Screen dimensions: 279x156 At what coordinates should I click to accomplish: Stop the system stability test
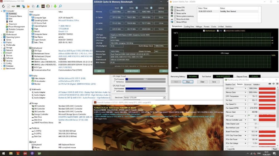pyautogui.click(x=188, y=82)
